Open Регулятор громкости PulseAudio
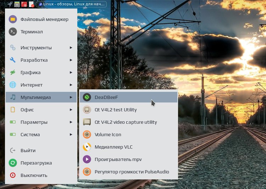This screenshot has width=266, height=189. pyautogui.click(x=129, y=172)
